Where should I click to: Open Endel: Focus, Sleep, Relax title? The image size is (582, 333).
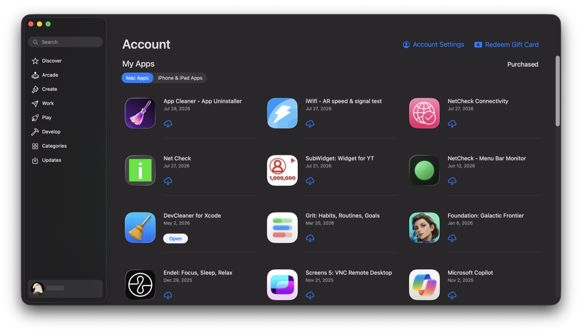(x=198, y=273)
